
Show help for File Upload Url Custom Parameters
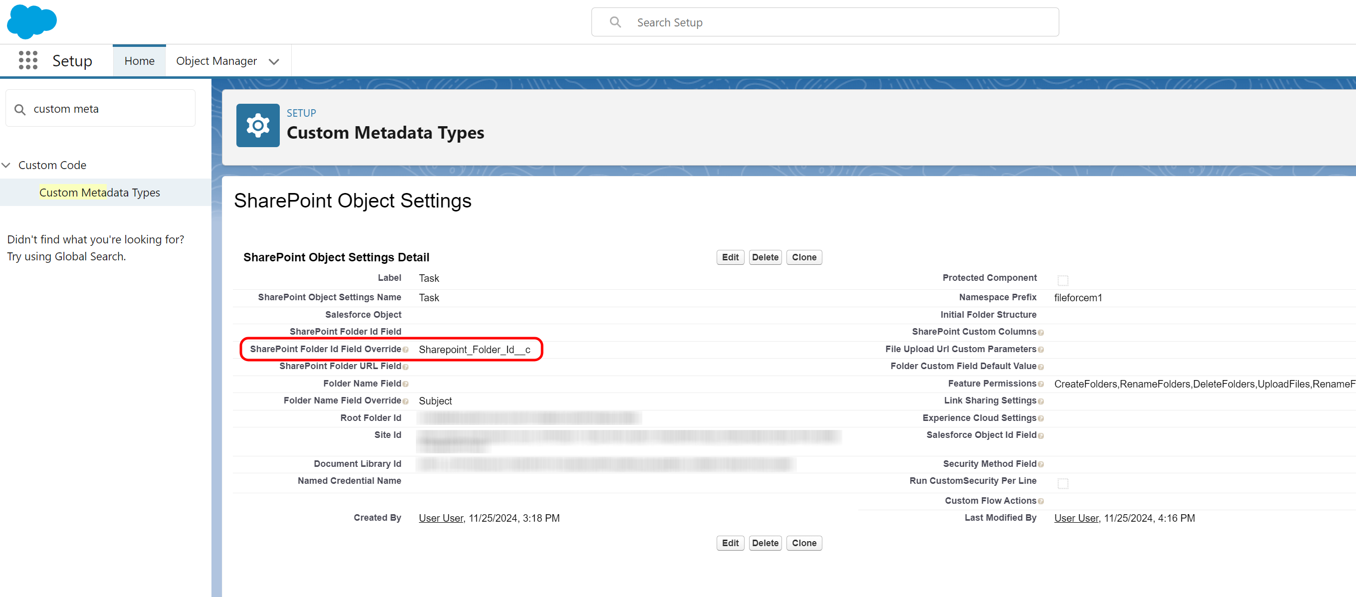(x=1041, y=350)
